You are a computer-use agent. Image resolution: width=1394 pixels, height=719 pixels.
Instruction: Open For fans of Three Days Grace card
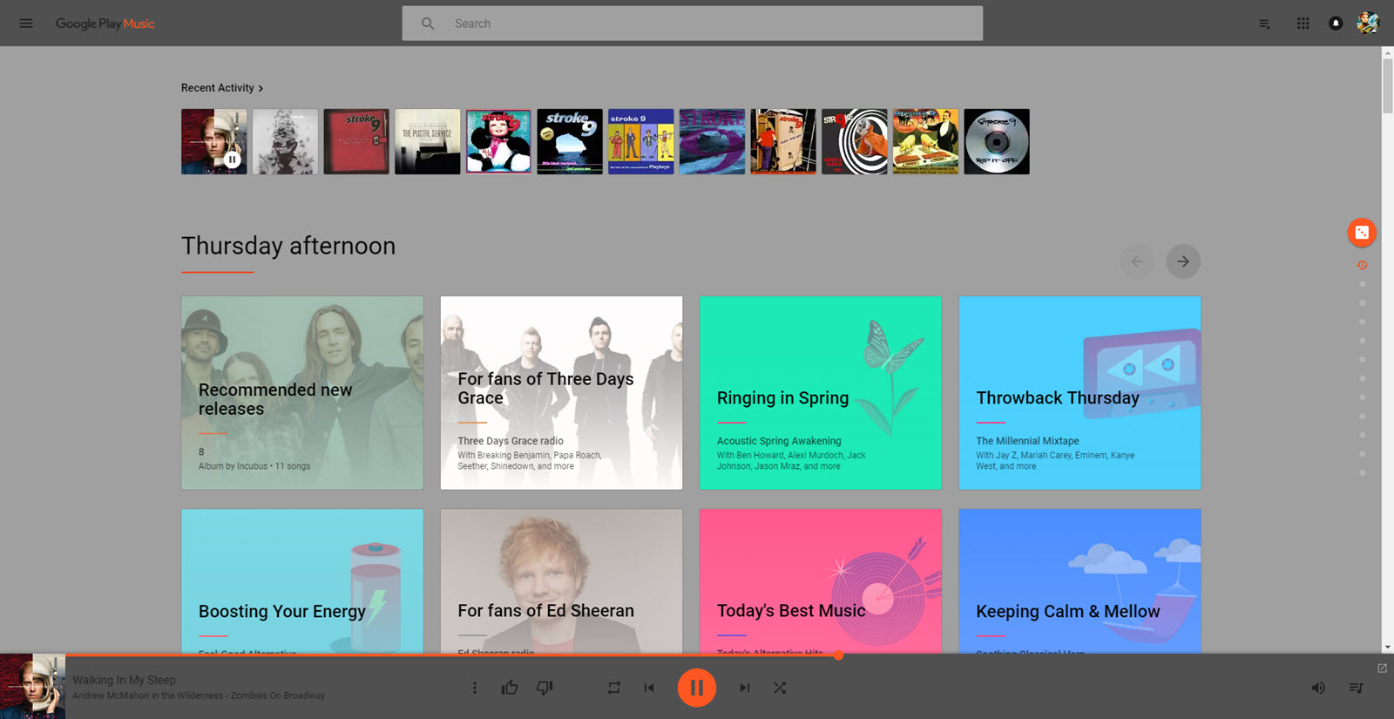(x=561, y=393)
